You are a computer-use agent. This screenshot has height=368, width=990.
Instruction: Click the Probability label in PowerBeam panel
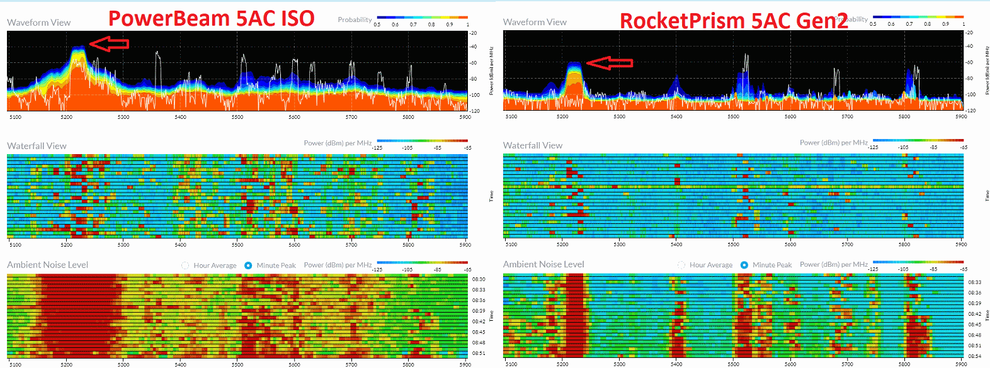click(x=355, y=20)
